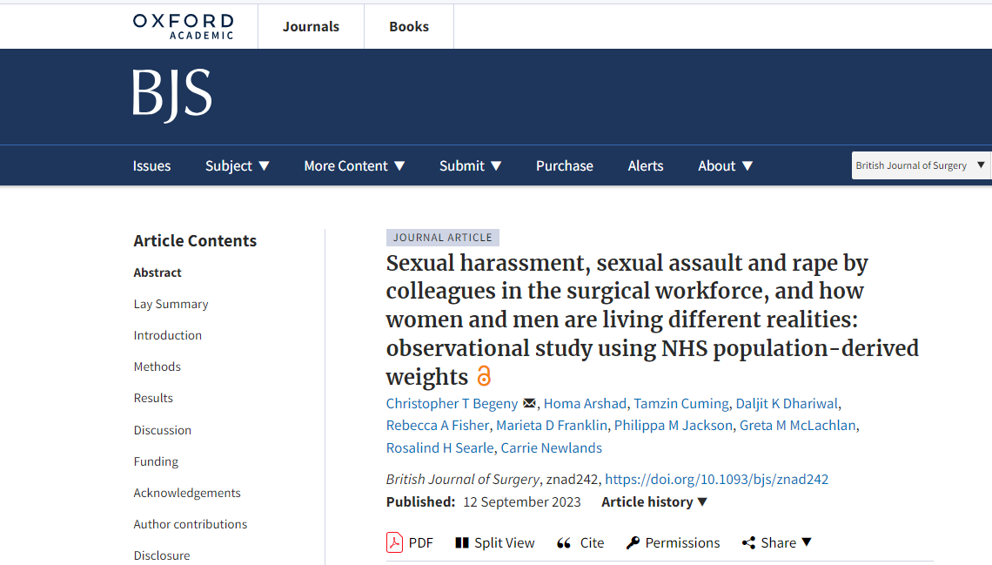992x565 pixels.
Task: Jump to the Methods section
Action: coord(158,367)
